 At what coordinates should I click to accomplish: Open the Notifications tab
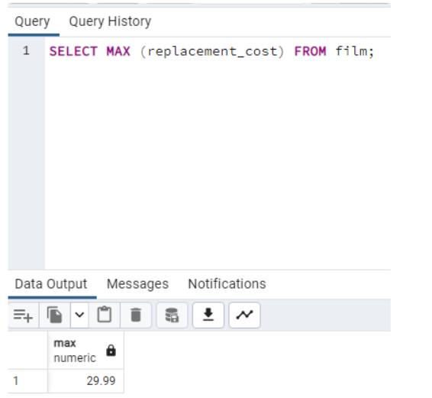(227, 284)
